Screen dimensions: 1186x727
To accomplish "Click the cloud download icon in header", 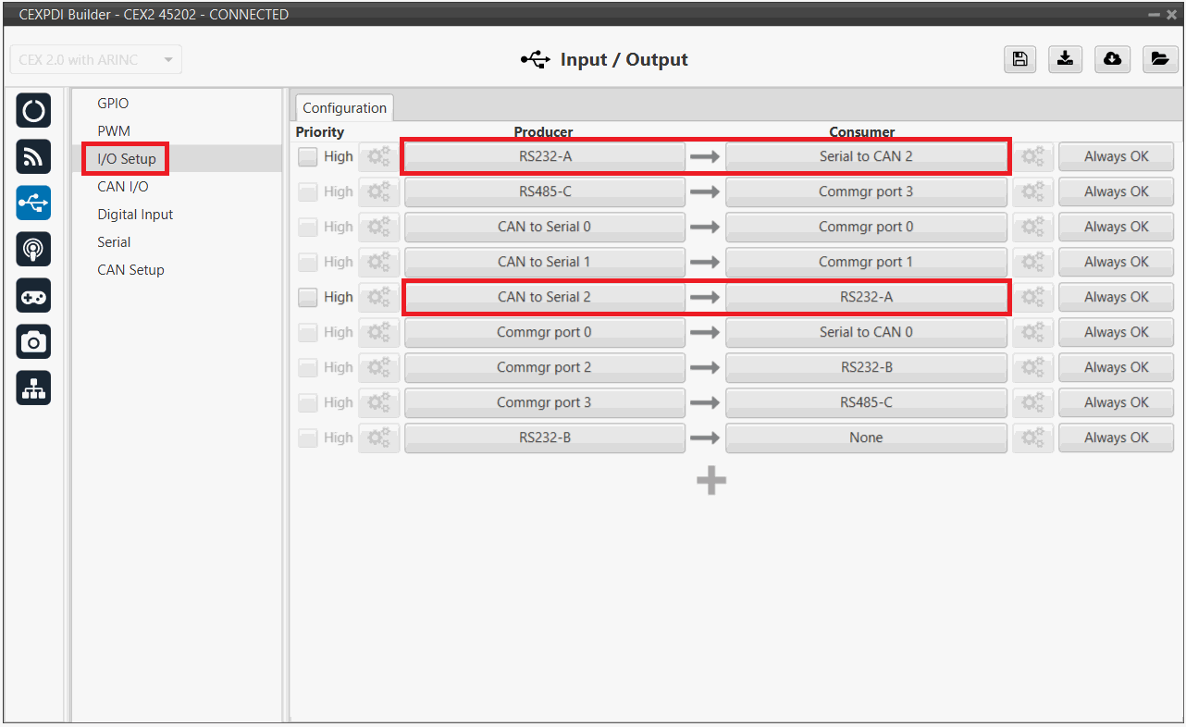I will pos(1112,59).
